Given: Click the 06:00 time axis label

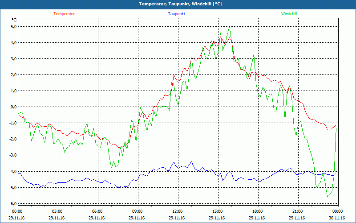Looking at the screenshot, I should click(x=98, y=211).
